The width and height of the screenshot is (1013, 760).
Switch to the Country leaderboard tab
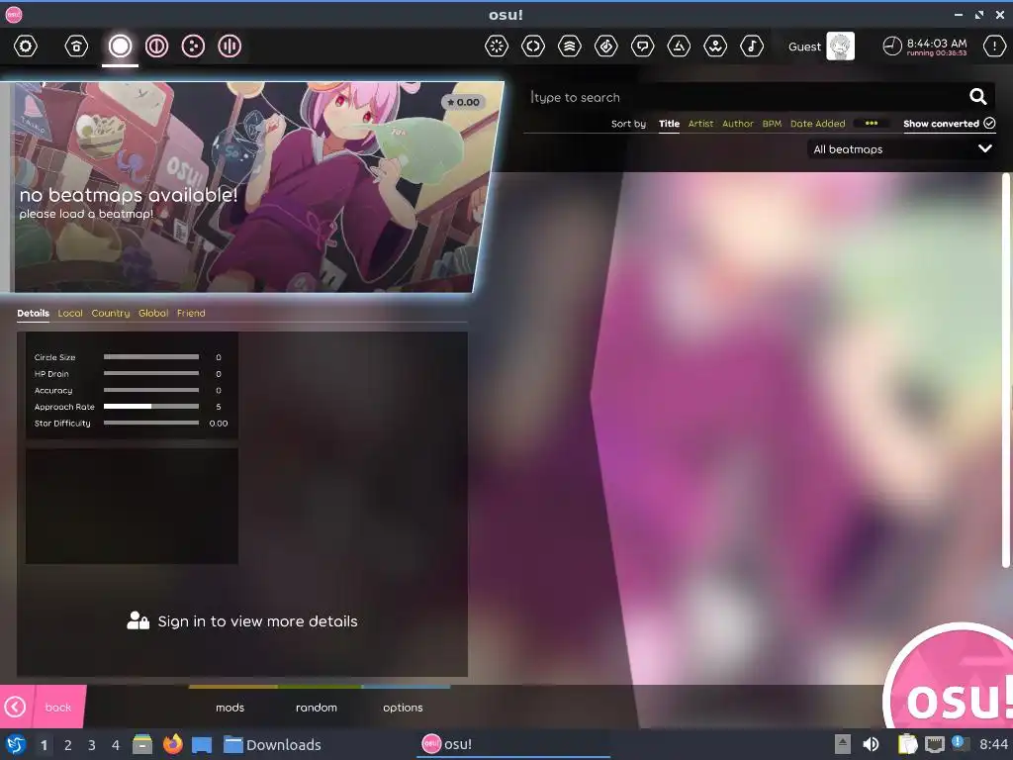[111, 313]
